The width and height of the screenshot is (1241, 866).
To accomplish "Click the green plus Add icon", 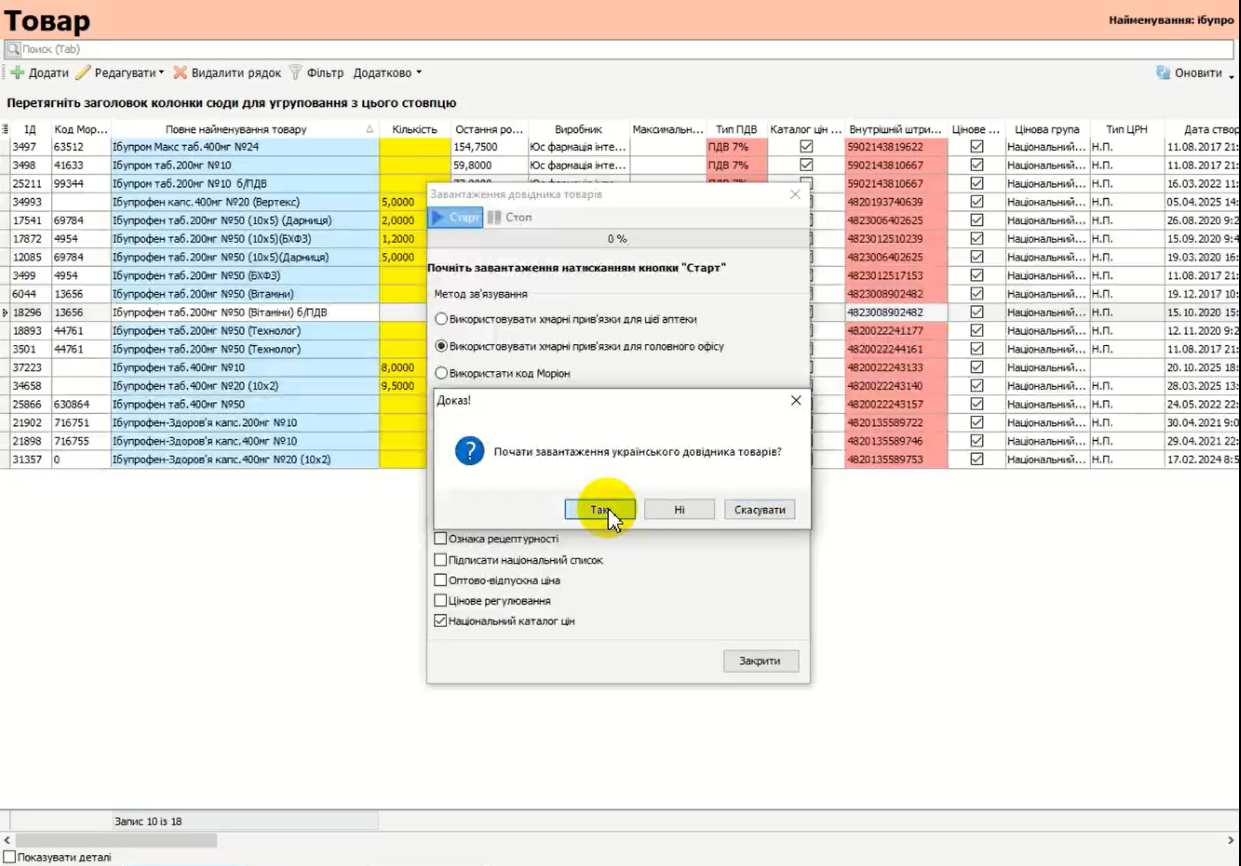I will [x=17, y=73].
